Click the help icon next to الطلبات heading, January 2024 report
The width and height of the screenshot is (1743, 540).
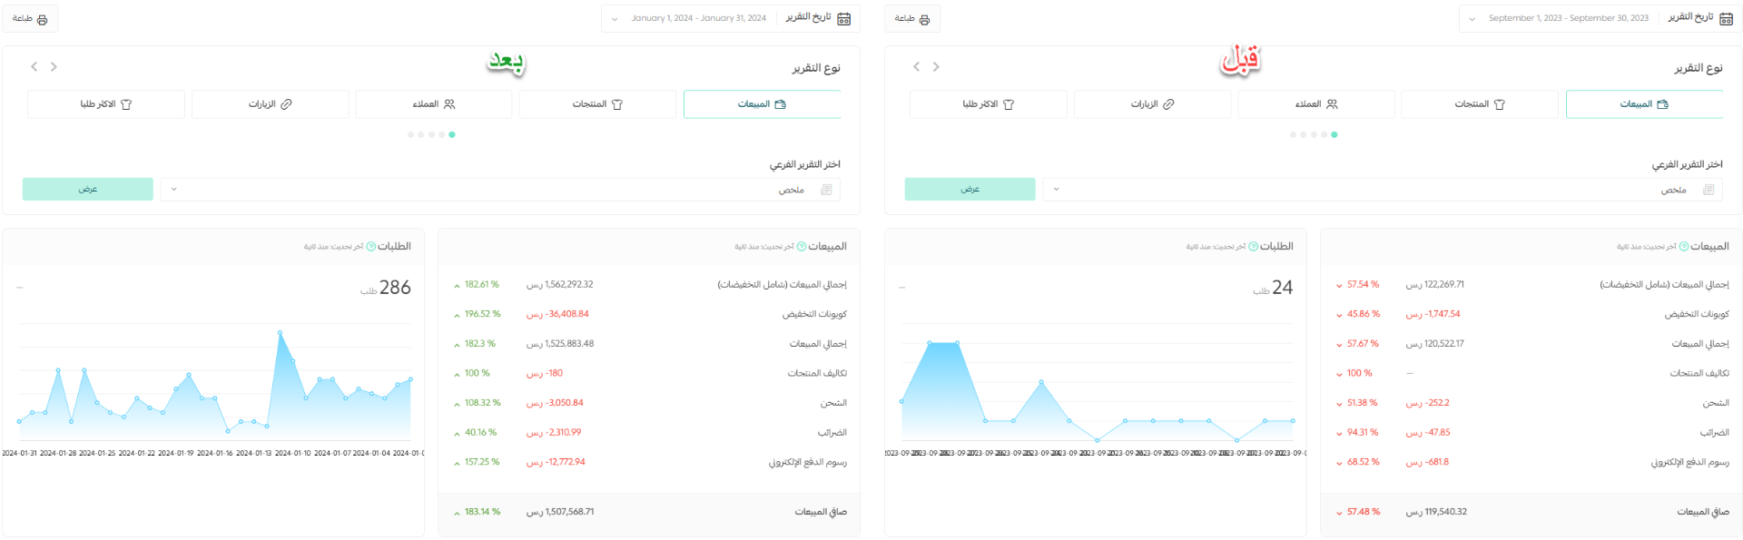370,247
